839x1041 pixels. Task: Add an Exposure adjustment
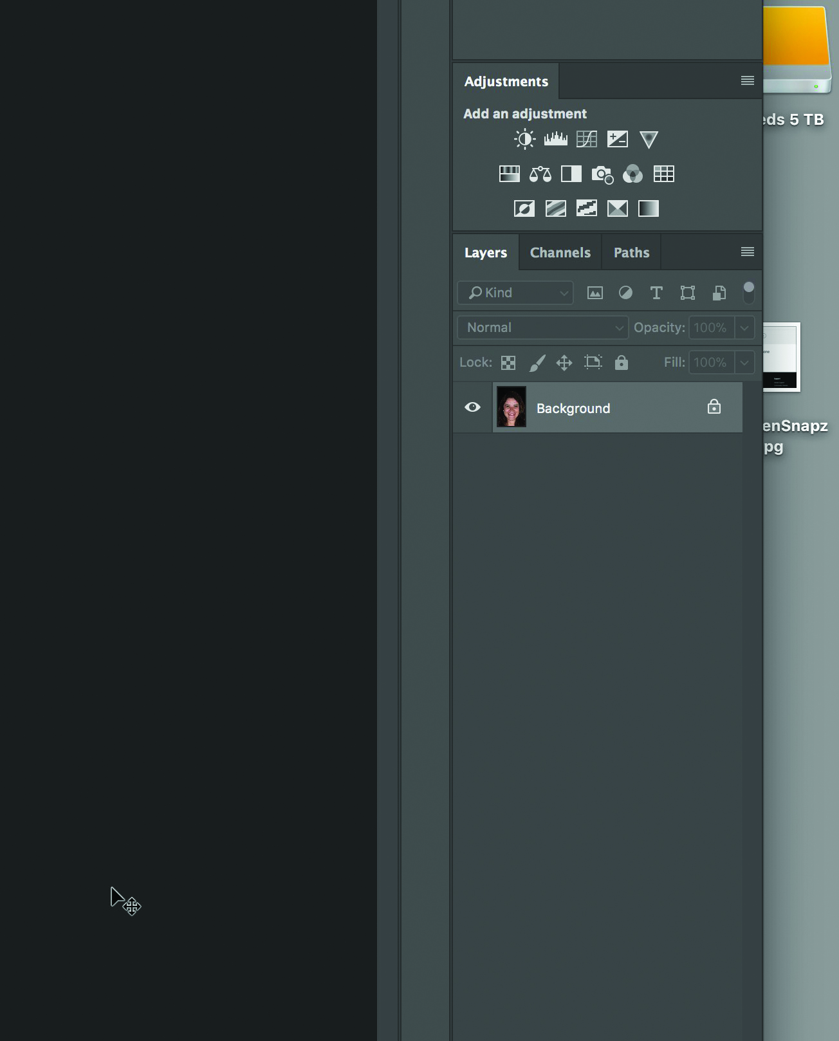(617, 139)
